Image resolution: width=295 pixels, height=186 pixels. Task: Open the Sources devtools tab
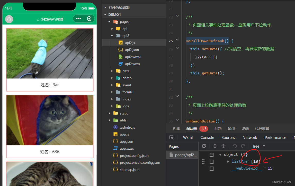228,137
